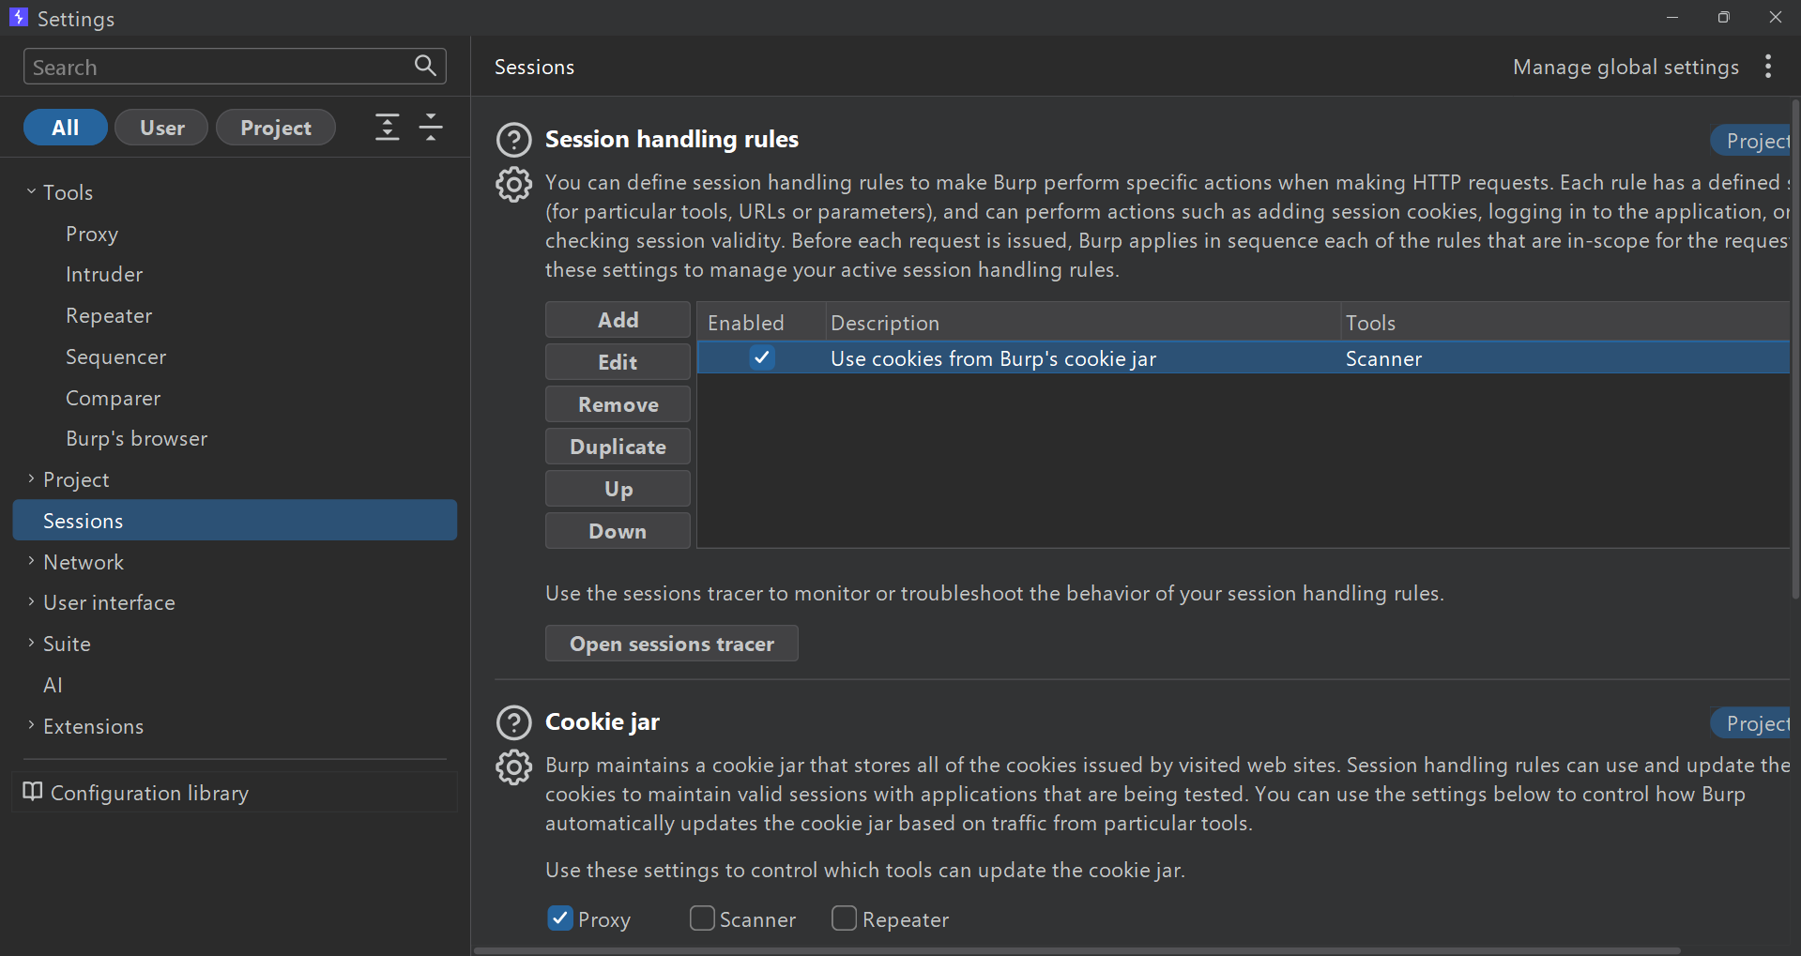The width and height of the screenshot is (1801, 956).
Task: Disable the cookie jar rule checkbox
Action: point(762,357)
